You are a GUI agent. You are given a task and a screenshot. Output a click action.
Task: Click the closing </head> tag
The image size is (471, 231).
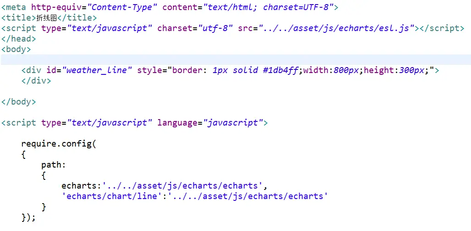pyautogui.click(x=19, y=39)
